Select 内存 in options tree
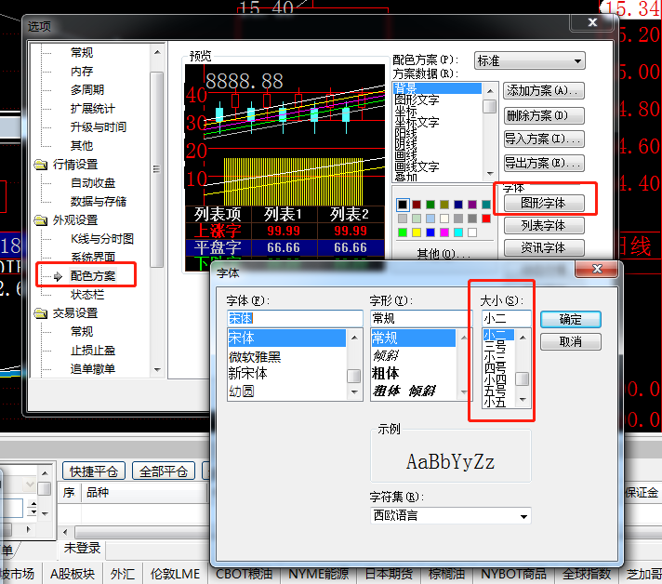The height and width of the screenshot is (584, 662). click(82, 72)
